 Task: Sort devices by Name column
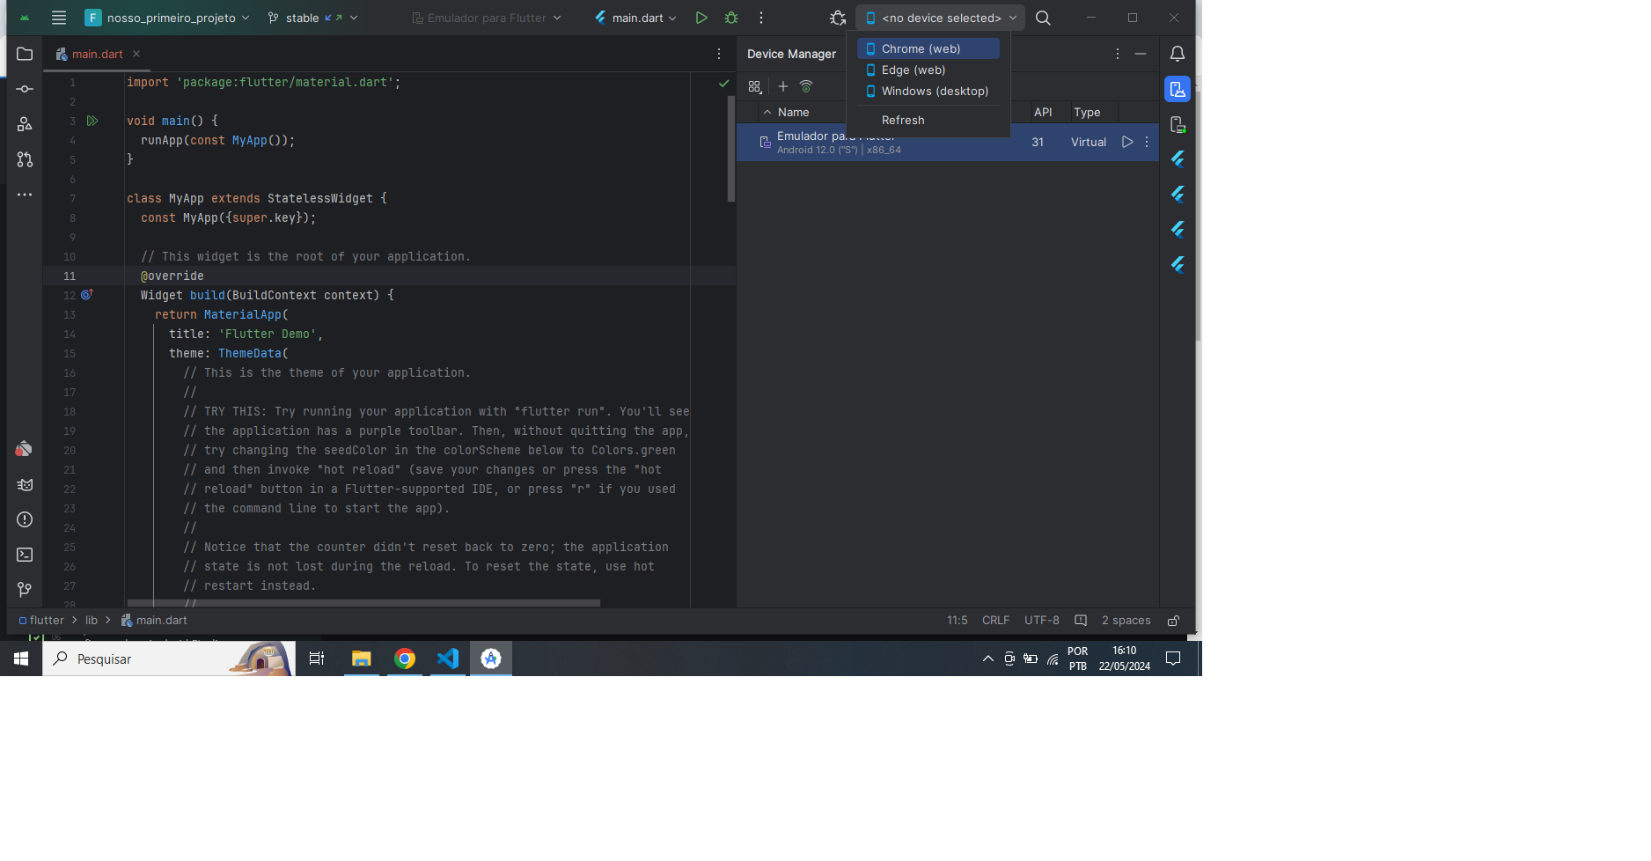coord(793,112)
